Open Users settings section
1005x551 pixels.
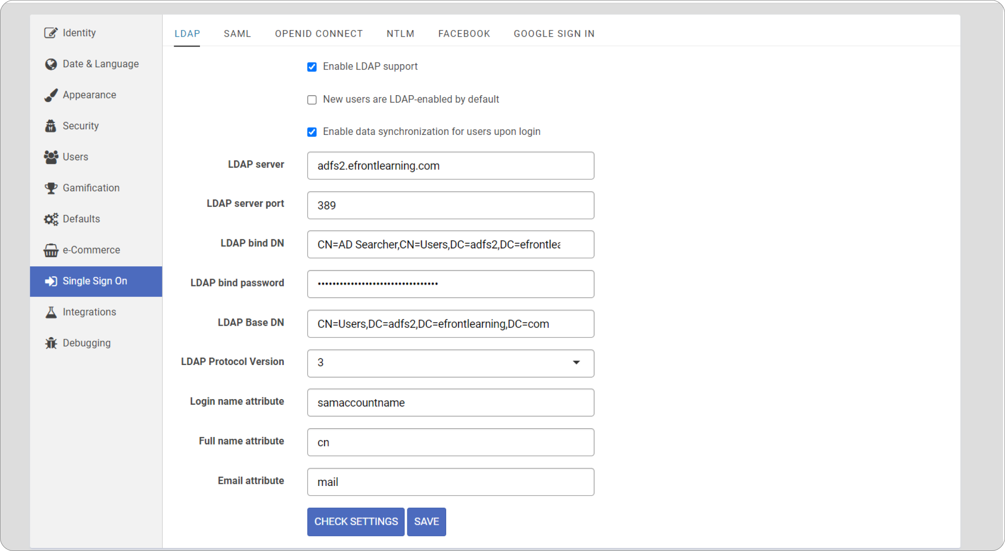(96, 157)
